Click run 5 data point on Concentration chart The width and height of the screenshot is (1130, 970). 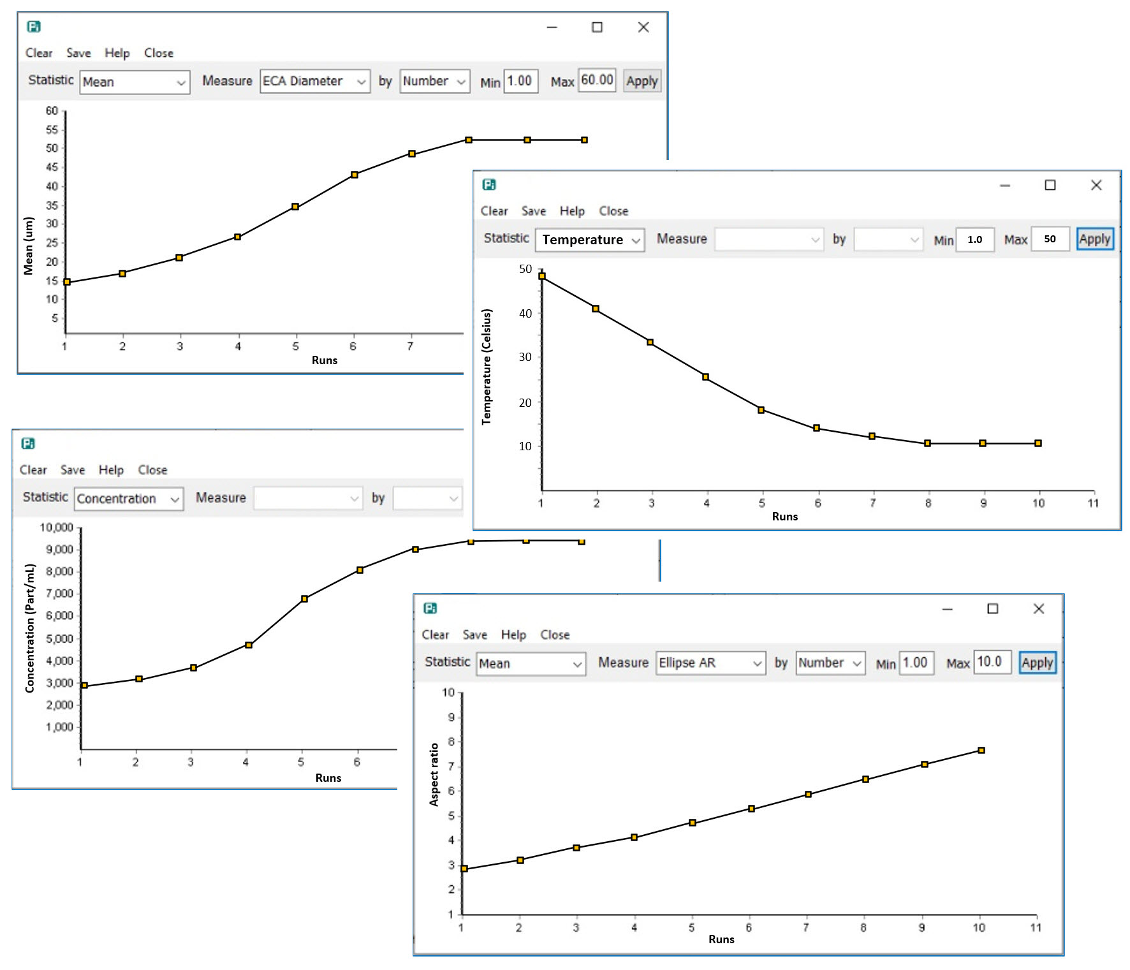pos(305,599)
